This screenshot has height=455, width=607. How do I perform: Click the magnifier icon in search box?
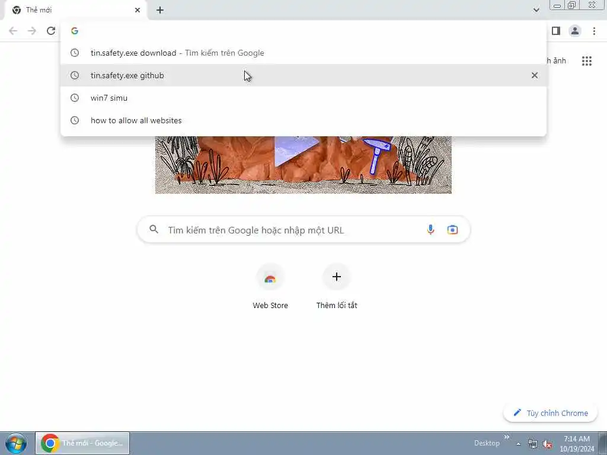tap(154, 229)
